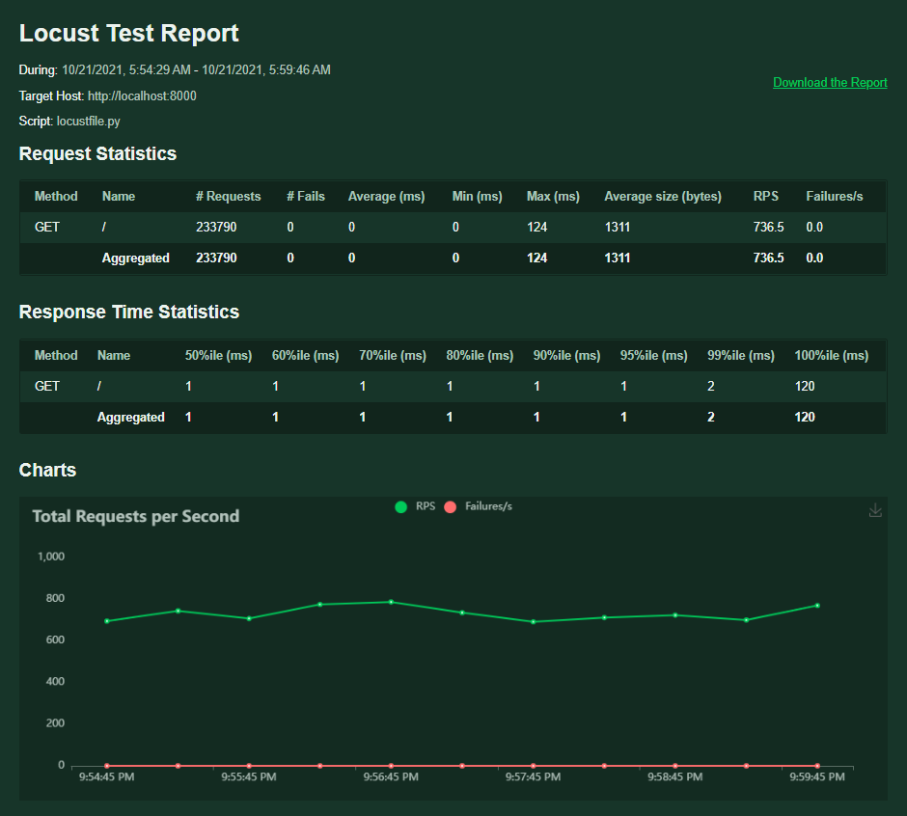Click the Average (ms) column header
The height and width of the screenshot is (816, 907).
pos(386,196)
